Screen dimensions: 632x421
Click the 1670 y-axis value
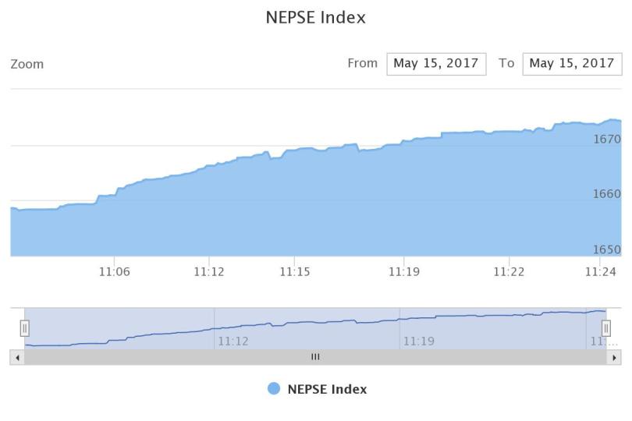click(607, 140)
